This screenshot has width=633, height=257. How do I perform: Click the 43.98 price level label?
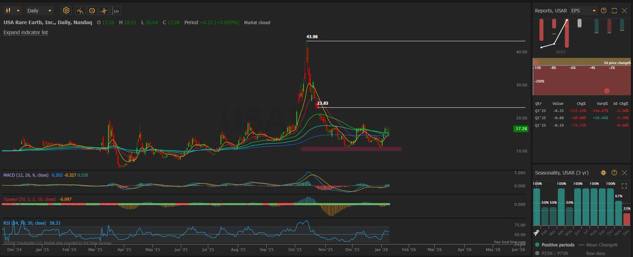[312, 37]
